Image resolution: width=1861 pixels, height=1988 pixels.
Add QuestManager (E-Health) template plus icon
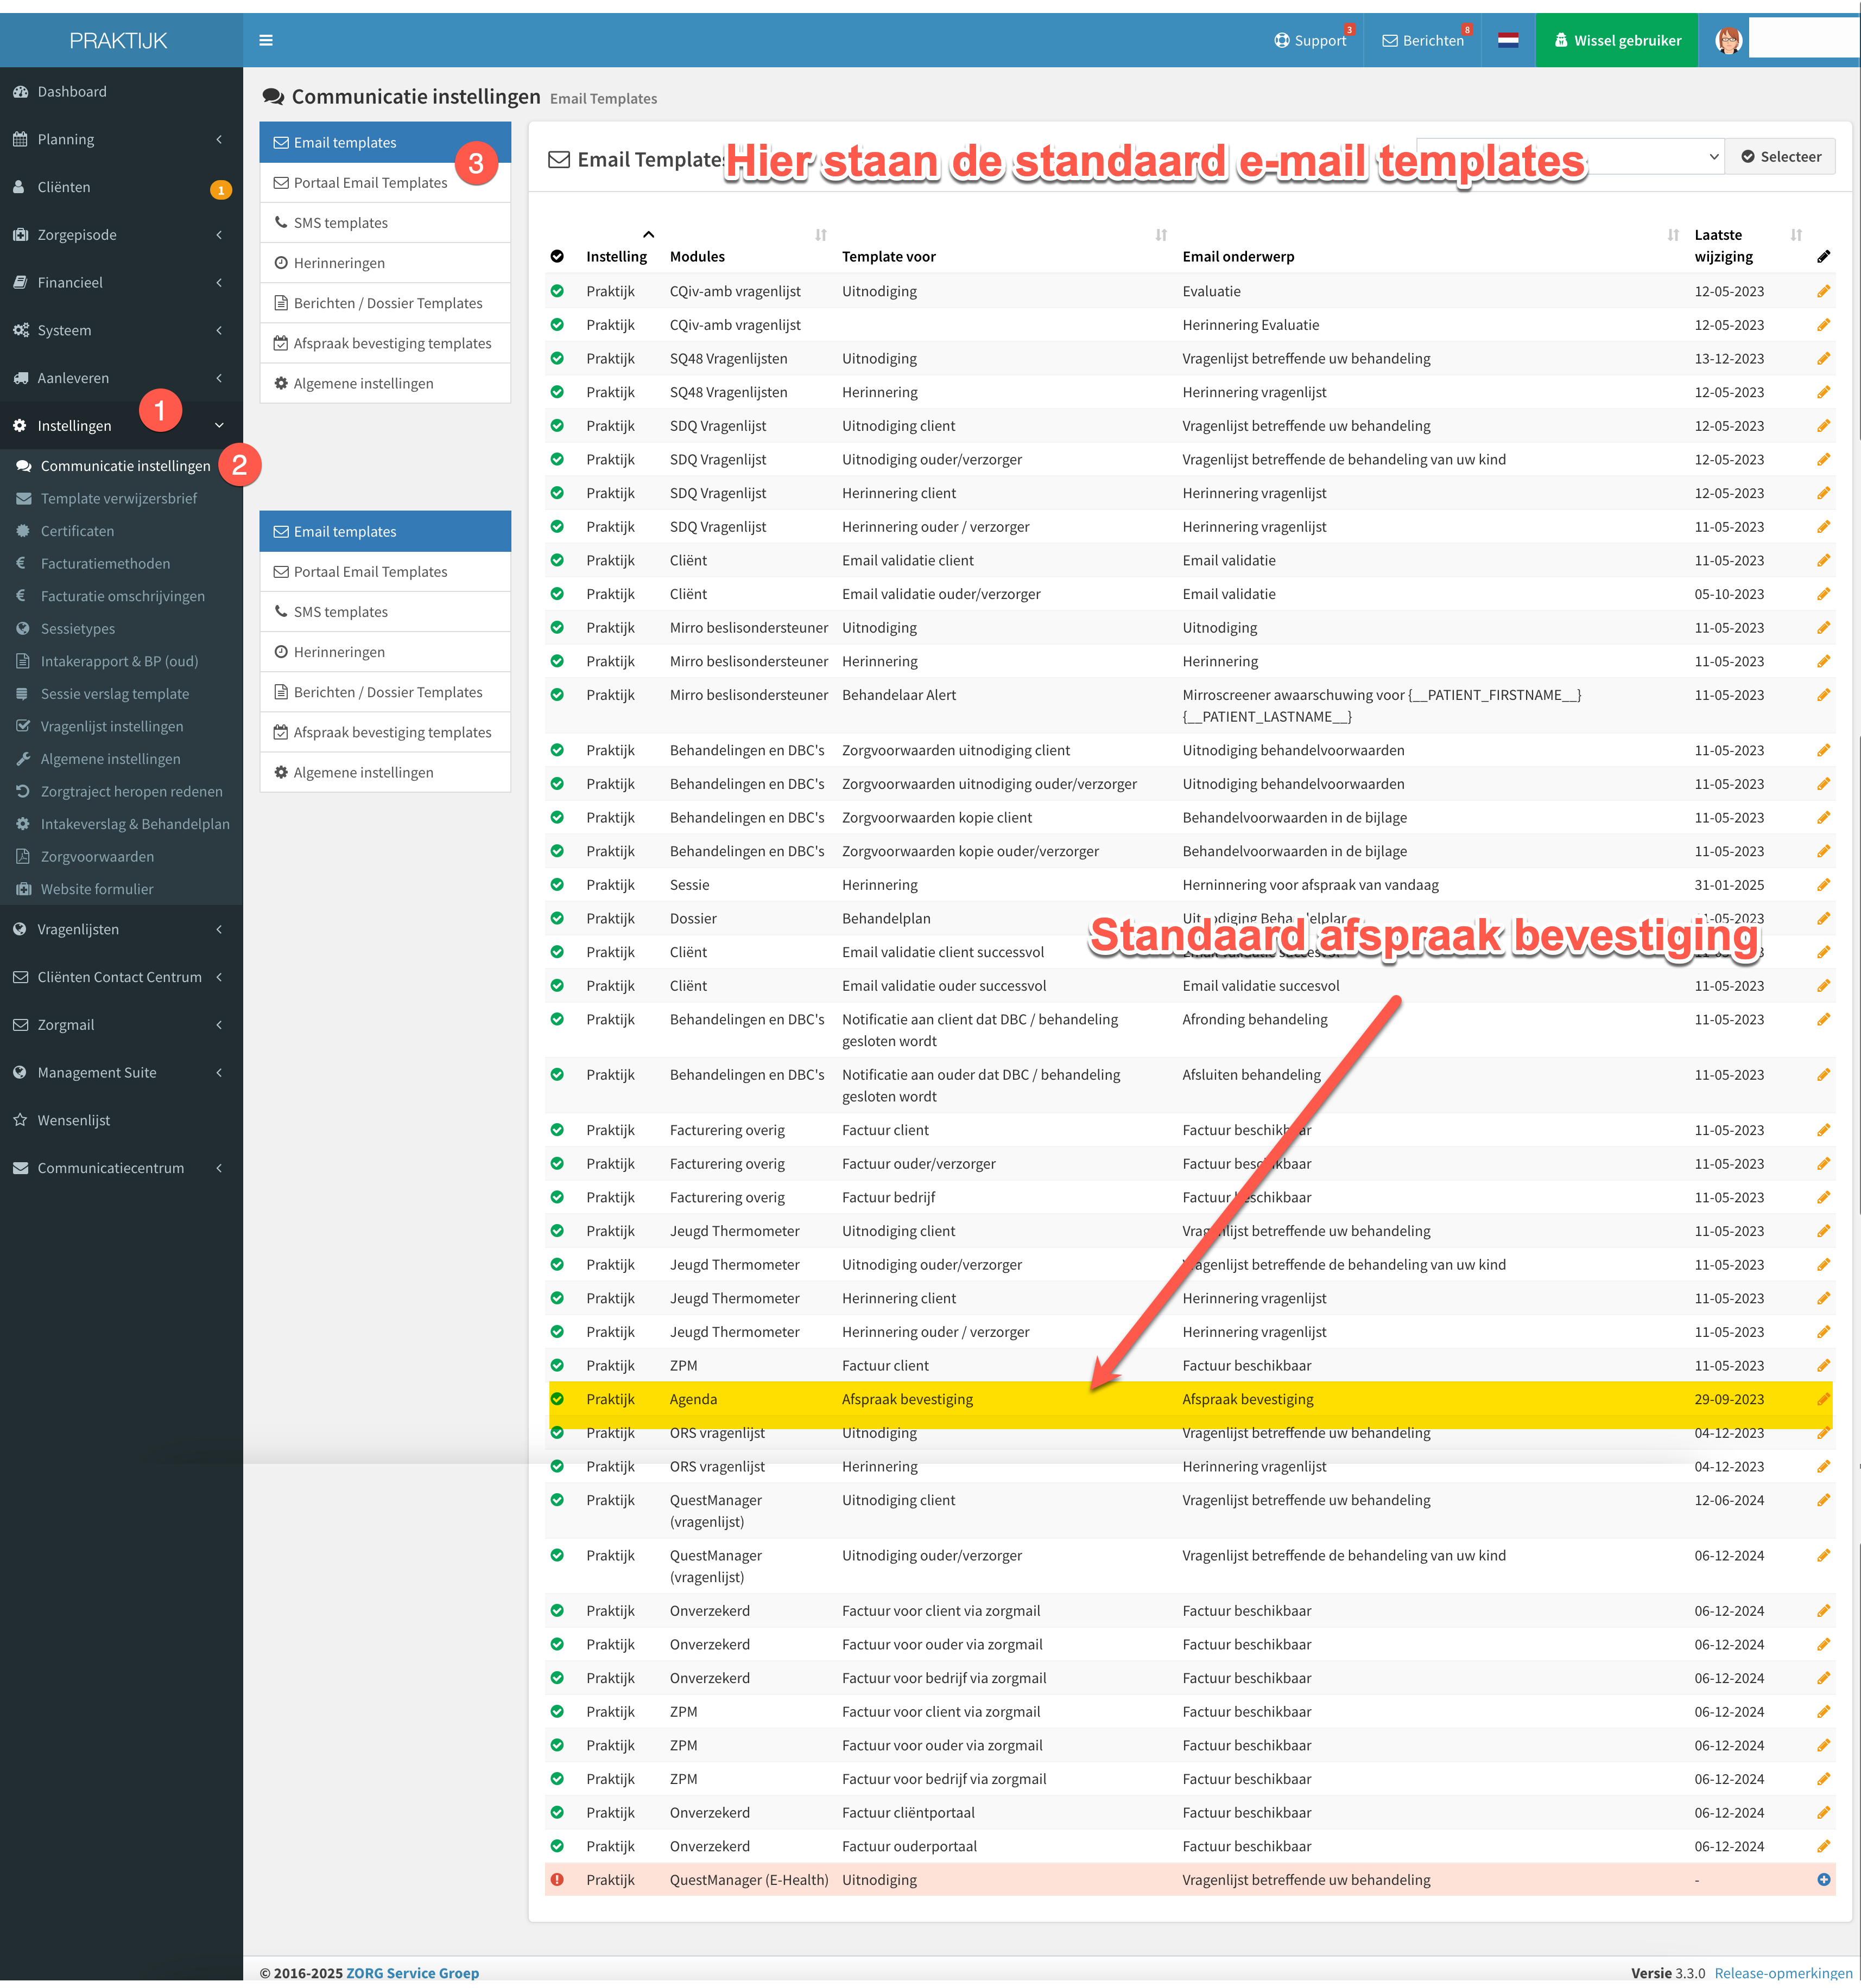tap(1823, 1880)
